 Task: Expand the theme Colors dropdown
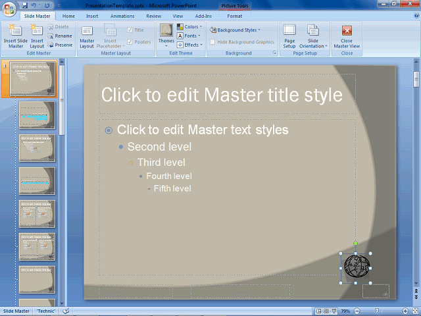coord(189,26)
